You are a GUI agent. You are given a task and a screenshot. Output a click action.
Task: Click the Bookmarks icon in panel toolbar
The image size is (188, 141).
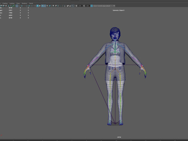(6, 6)
